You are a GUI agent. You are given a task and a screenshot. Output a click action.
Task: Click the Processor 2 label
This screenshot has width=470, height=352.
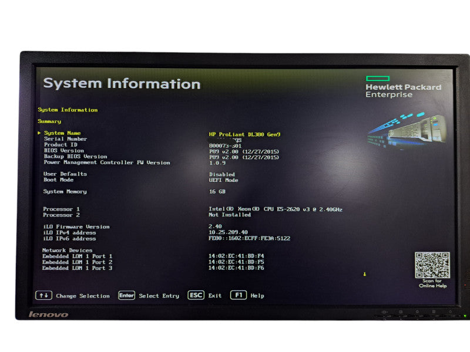click(61, 215)
